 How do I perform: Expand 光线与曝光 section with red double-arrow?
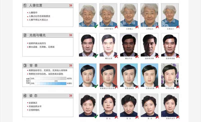(71, 35)
